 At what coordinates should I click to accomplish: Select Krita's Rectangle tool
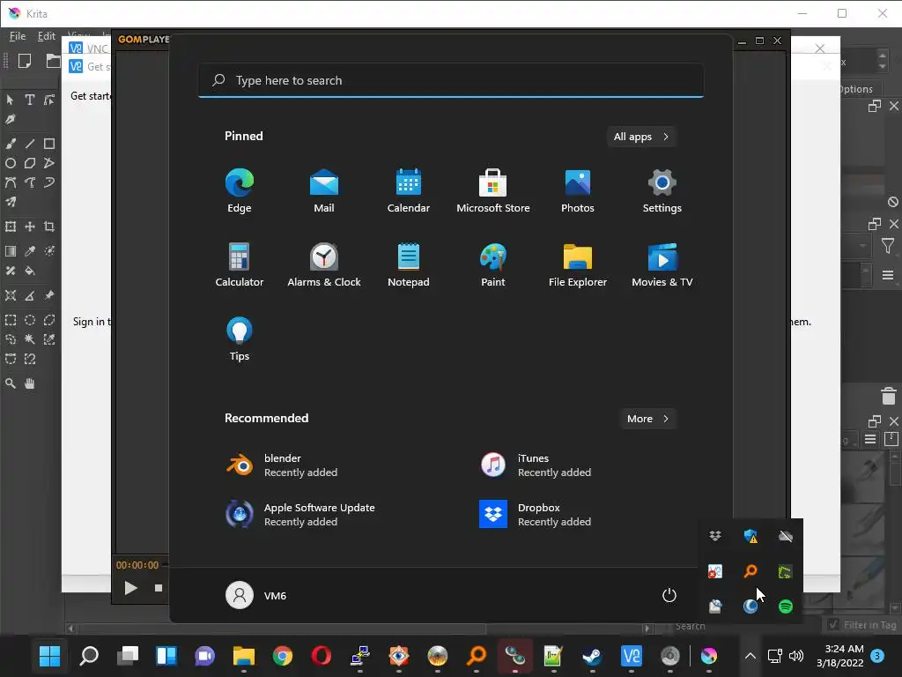coord(49,144)
